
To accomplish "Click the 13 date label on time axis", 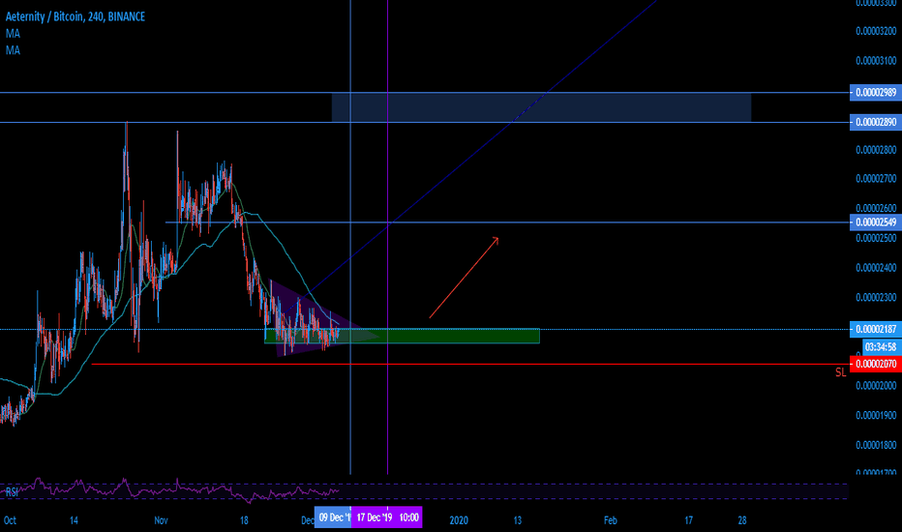I will [518, 520].
